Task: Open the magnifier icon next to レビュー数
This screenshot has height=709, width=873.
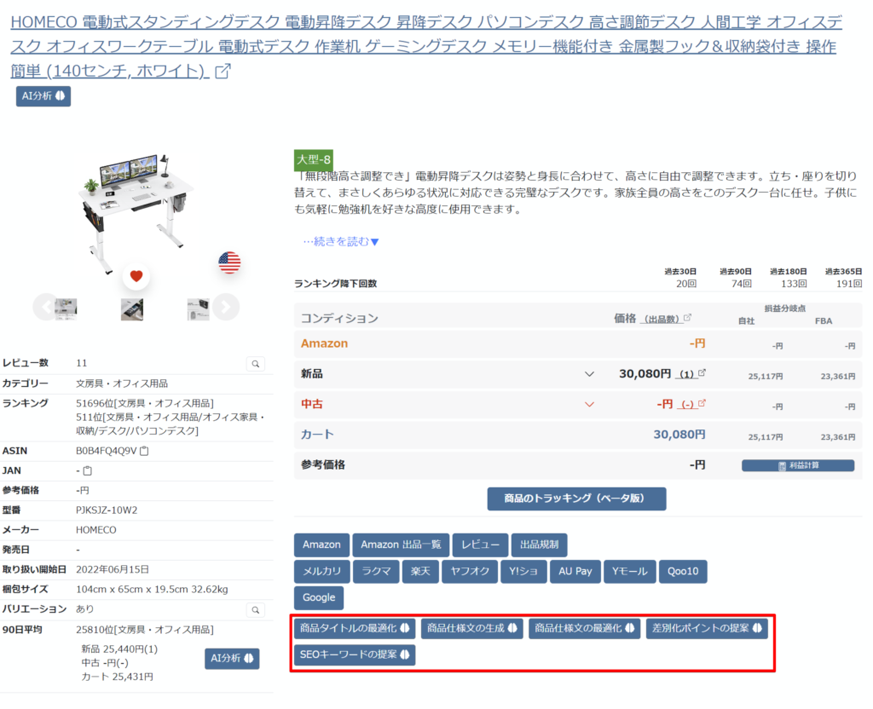Action: pos(255,363)
